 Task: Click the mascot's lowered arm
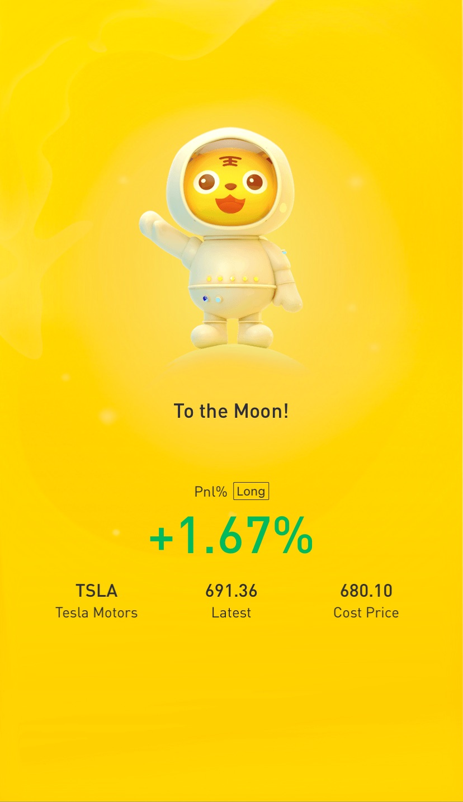(x=286, y=279)
